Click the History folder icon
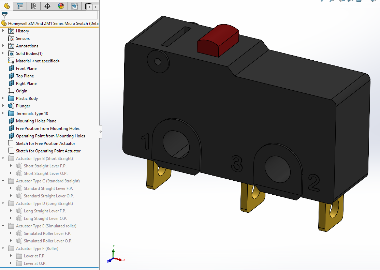 [x=11, y=31]
